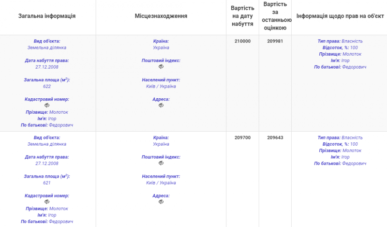Click hidden address icon in second row
This screenshot has height=227, width=387.
pyautogui.click(x=161, y=202)
